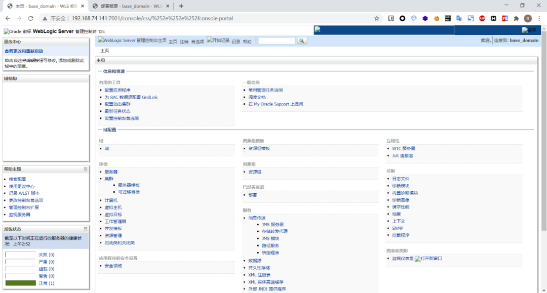The height and width of the screenshot is (293, 547).
Task: Click the 严重 status bar with red edge
Action: point(21,262)
